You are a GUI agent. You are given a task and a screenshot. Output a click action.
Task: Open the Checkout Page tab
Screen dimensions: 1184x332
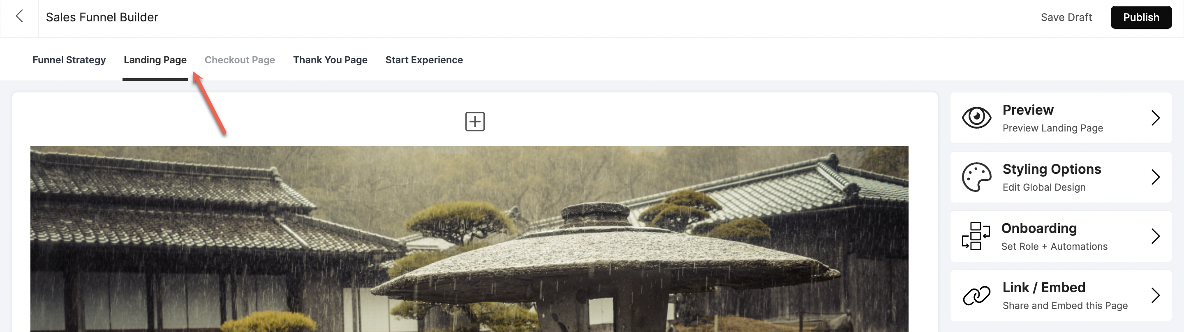tap(239, 60)
